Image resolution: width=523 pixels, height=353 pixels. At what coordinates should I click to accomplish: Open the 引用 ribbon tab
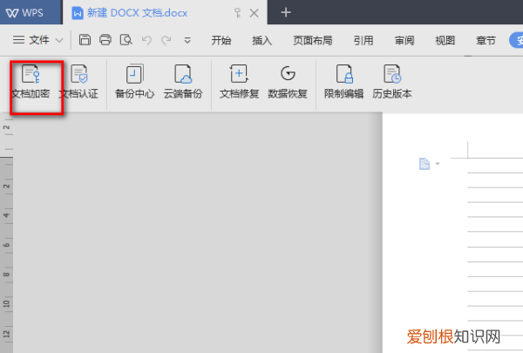tap(363, 40)
